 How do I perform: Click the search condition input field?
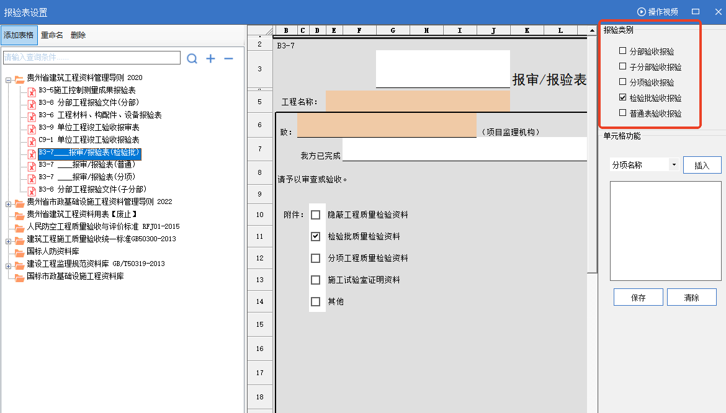coord(91,58)
